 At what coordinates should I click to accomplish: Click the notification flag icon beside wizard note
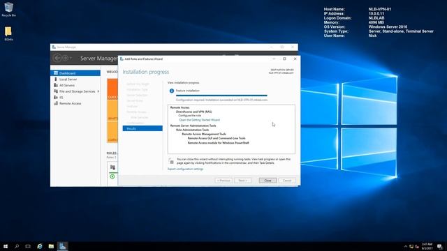coord(170,161)
